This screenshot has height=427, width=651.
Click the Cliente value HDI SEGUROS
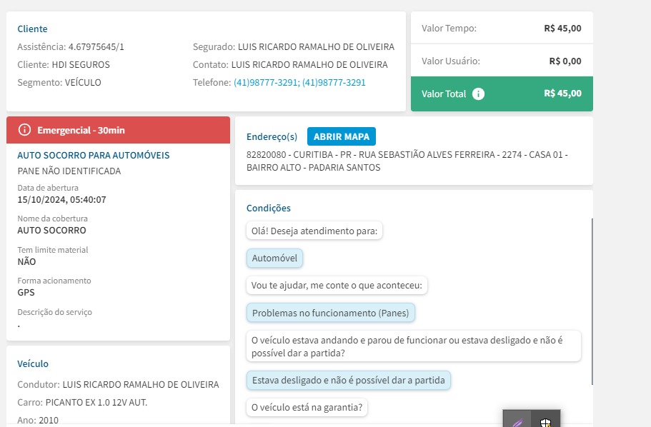coord(81,65)
